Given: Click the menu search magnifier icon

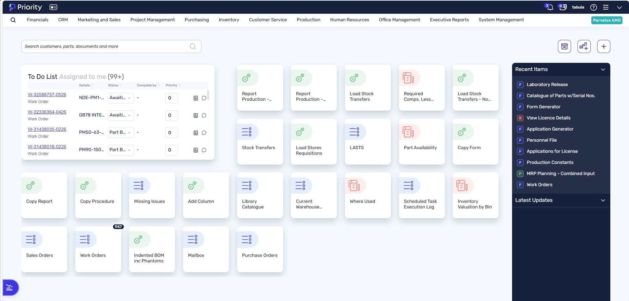Looking at the screenshot, I should tap(13, 20).
